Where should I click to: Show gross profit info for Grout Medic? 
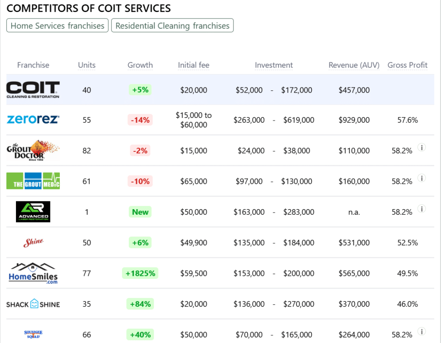(422, 178)
